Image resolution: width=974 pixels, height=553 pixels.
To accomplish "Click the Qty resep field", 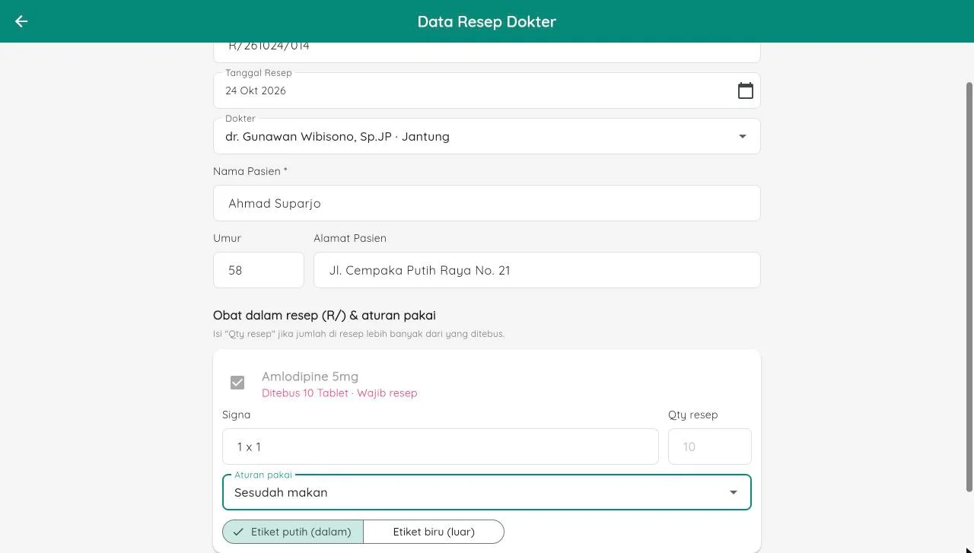I will click(x=710, y=447).
